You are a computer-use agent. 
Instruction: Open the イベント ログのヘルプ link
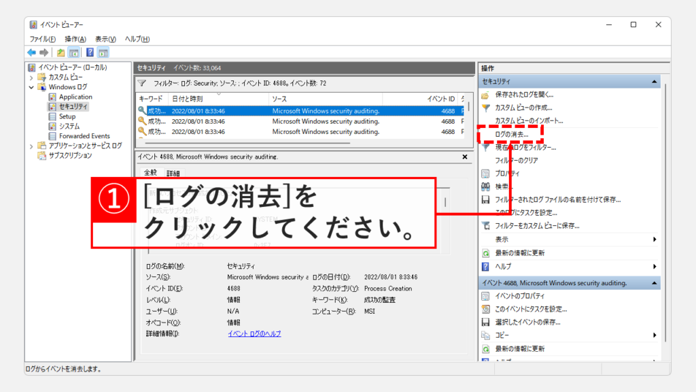pos(254,333)
